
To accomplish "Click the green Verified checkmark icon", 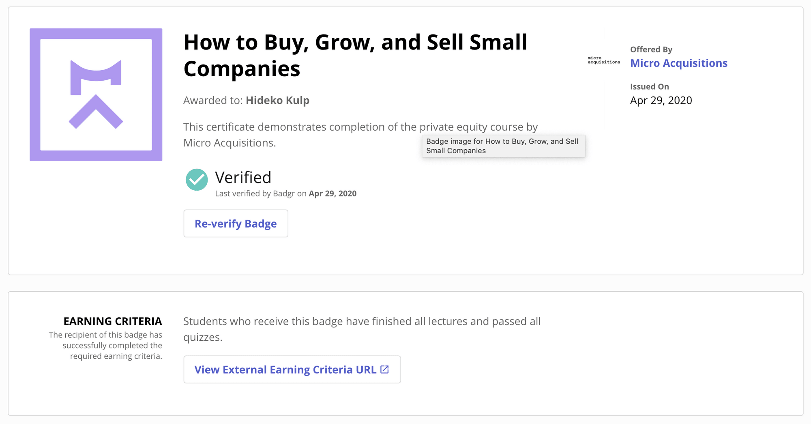I will pyautogui.click(x=197, y=180).
